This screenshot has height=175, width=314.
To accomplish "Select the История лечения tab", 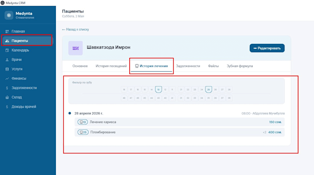I will [x=151, y=66].
